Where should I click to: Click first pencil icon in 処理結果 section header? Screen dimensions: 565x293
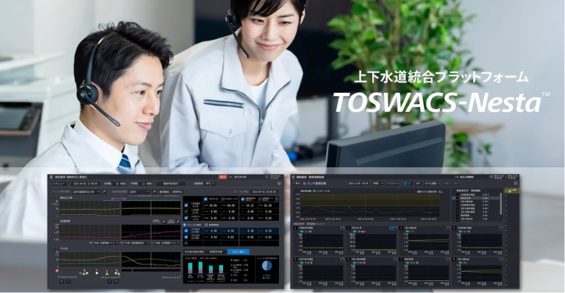[164, 221]
